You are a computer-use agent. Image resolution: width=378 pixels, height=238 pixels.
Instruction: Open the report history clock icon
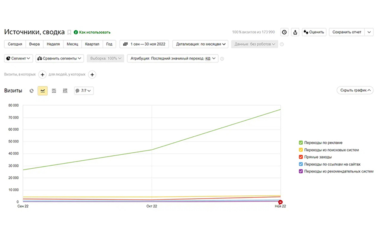coord(284,32)
